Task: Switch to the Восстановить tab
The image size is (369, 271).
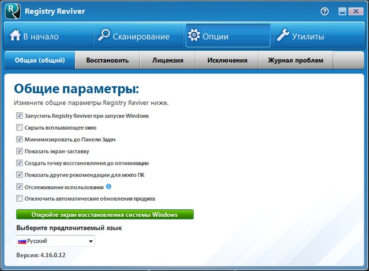Action: point(108,60)
